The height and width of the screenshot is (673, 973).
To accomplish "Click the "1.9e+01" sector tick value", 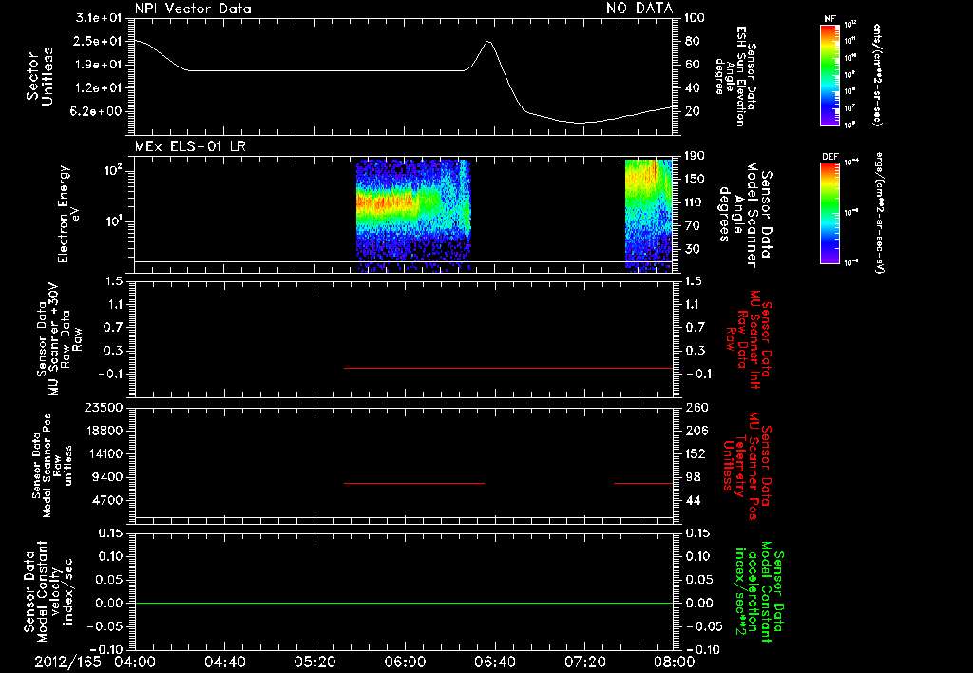I will coord(98,65).
